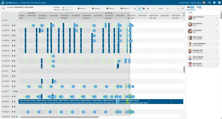Zoom in with the right magnifier icon
The width and height of the screenshot is (222, 119).
(x=183, y=8)
